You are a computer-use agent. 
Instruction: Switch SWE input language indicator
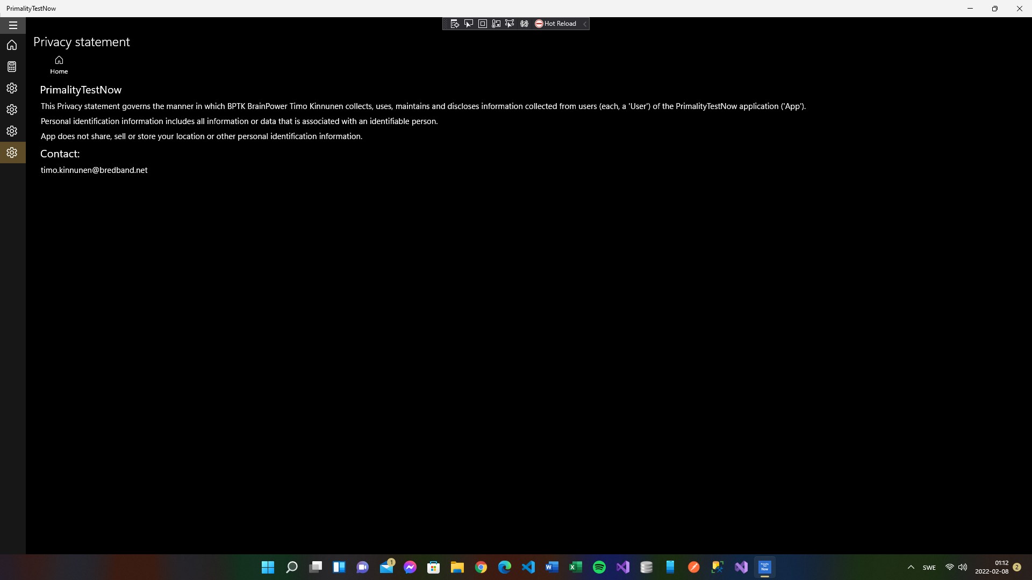coord(929,568)
